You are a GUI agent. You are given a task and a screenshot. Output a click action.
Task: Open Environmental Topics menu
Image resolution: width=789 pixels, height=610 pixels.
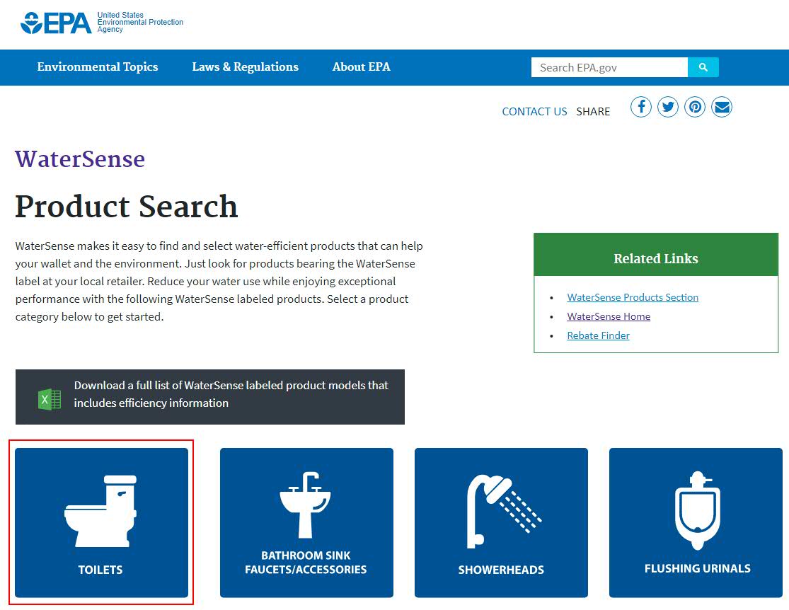(98, 67)
